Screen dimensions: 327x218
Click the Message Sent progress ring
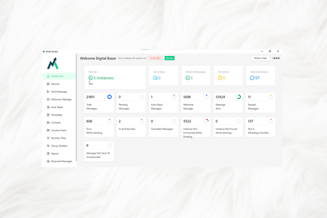pyautogui.click(x=239, y=97)
